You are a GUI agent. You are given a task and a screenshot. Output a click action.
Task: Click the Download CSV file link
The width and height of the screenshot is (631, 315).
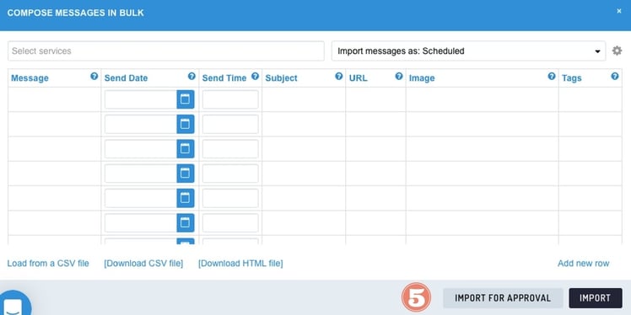tap(143, 264)
